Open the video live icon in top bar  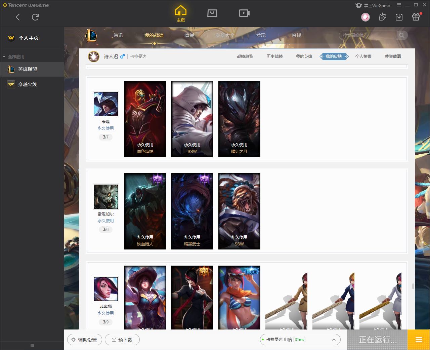click(244, 13)
